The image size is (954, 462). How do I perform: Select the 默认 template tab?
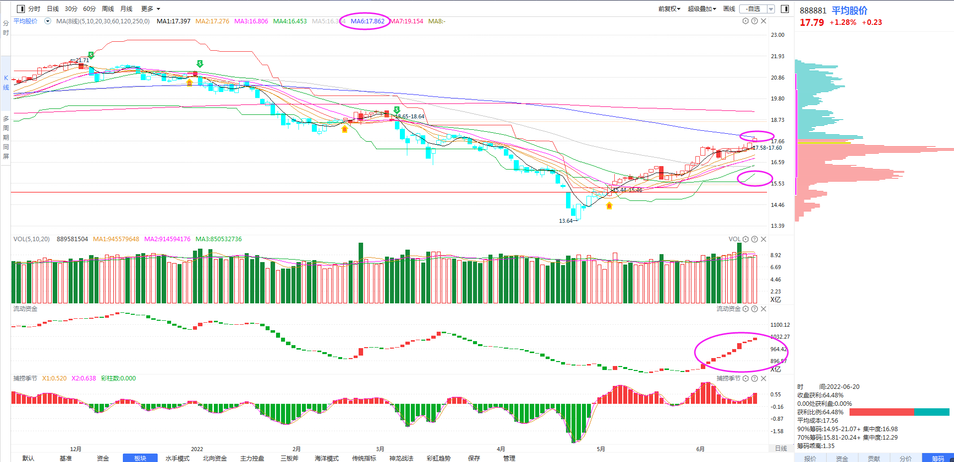click(28, 458)
